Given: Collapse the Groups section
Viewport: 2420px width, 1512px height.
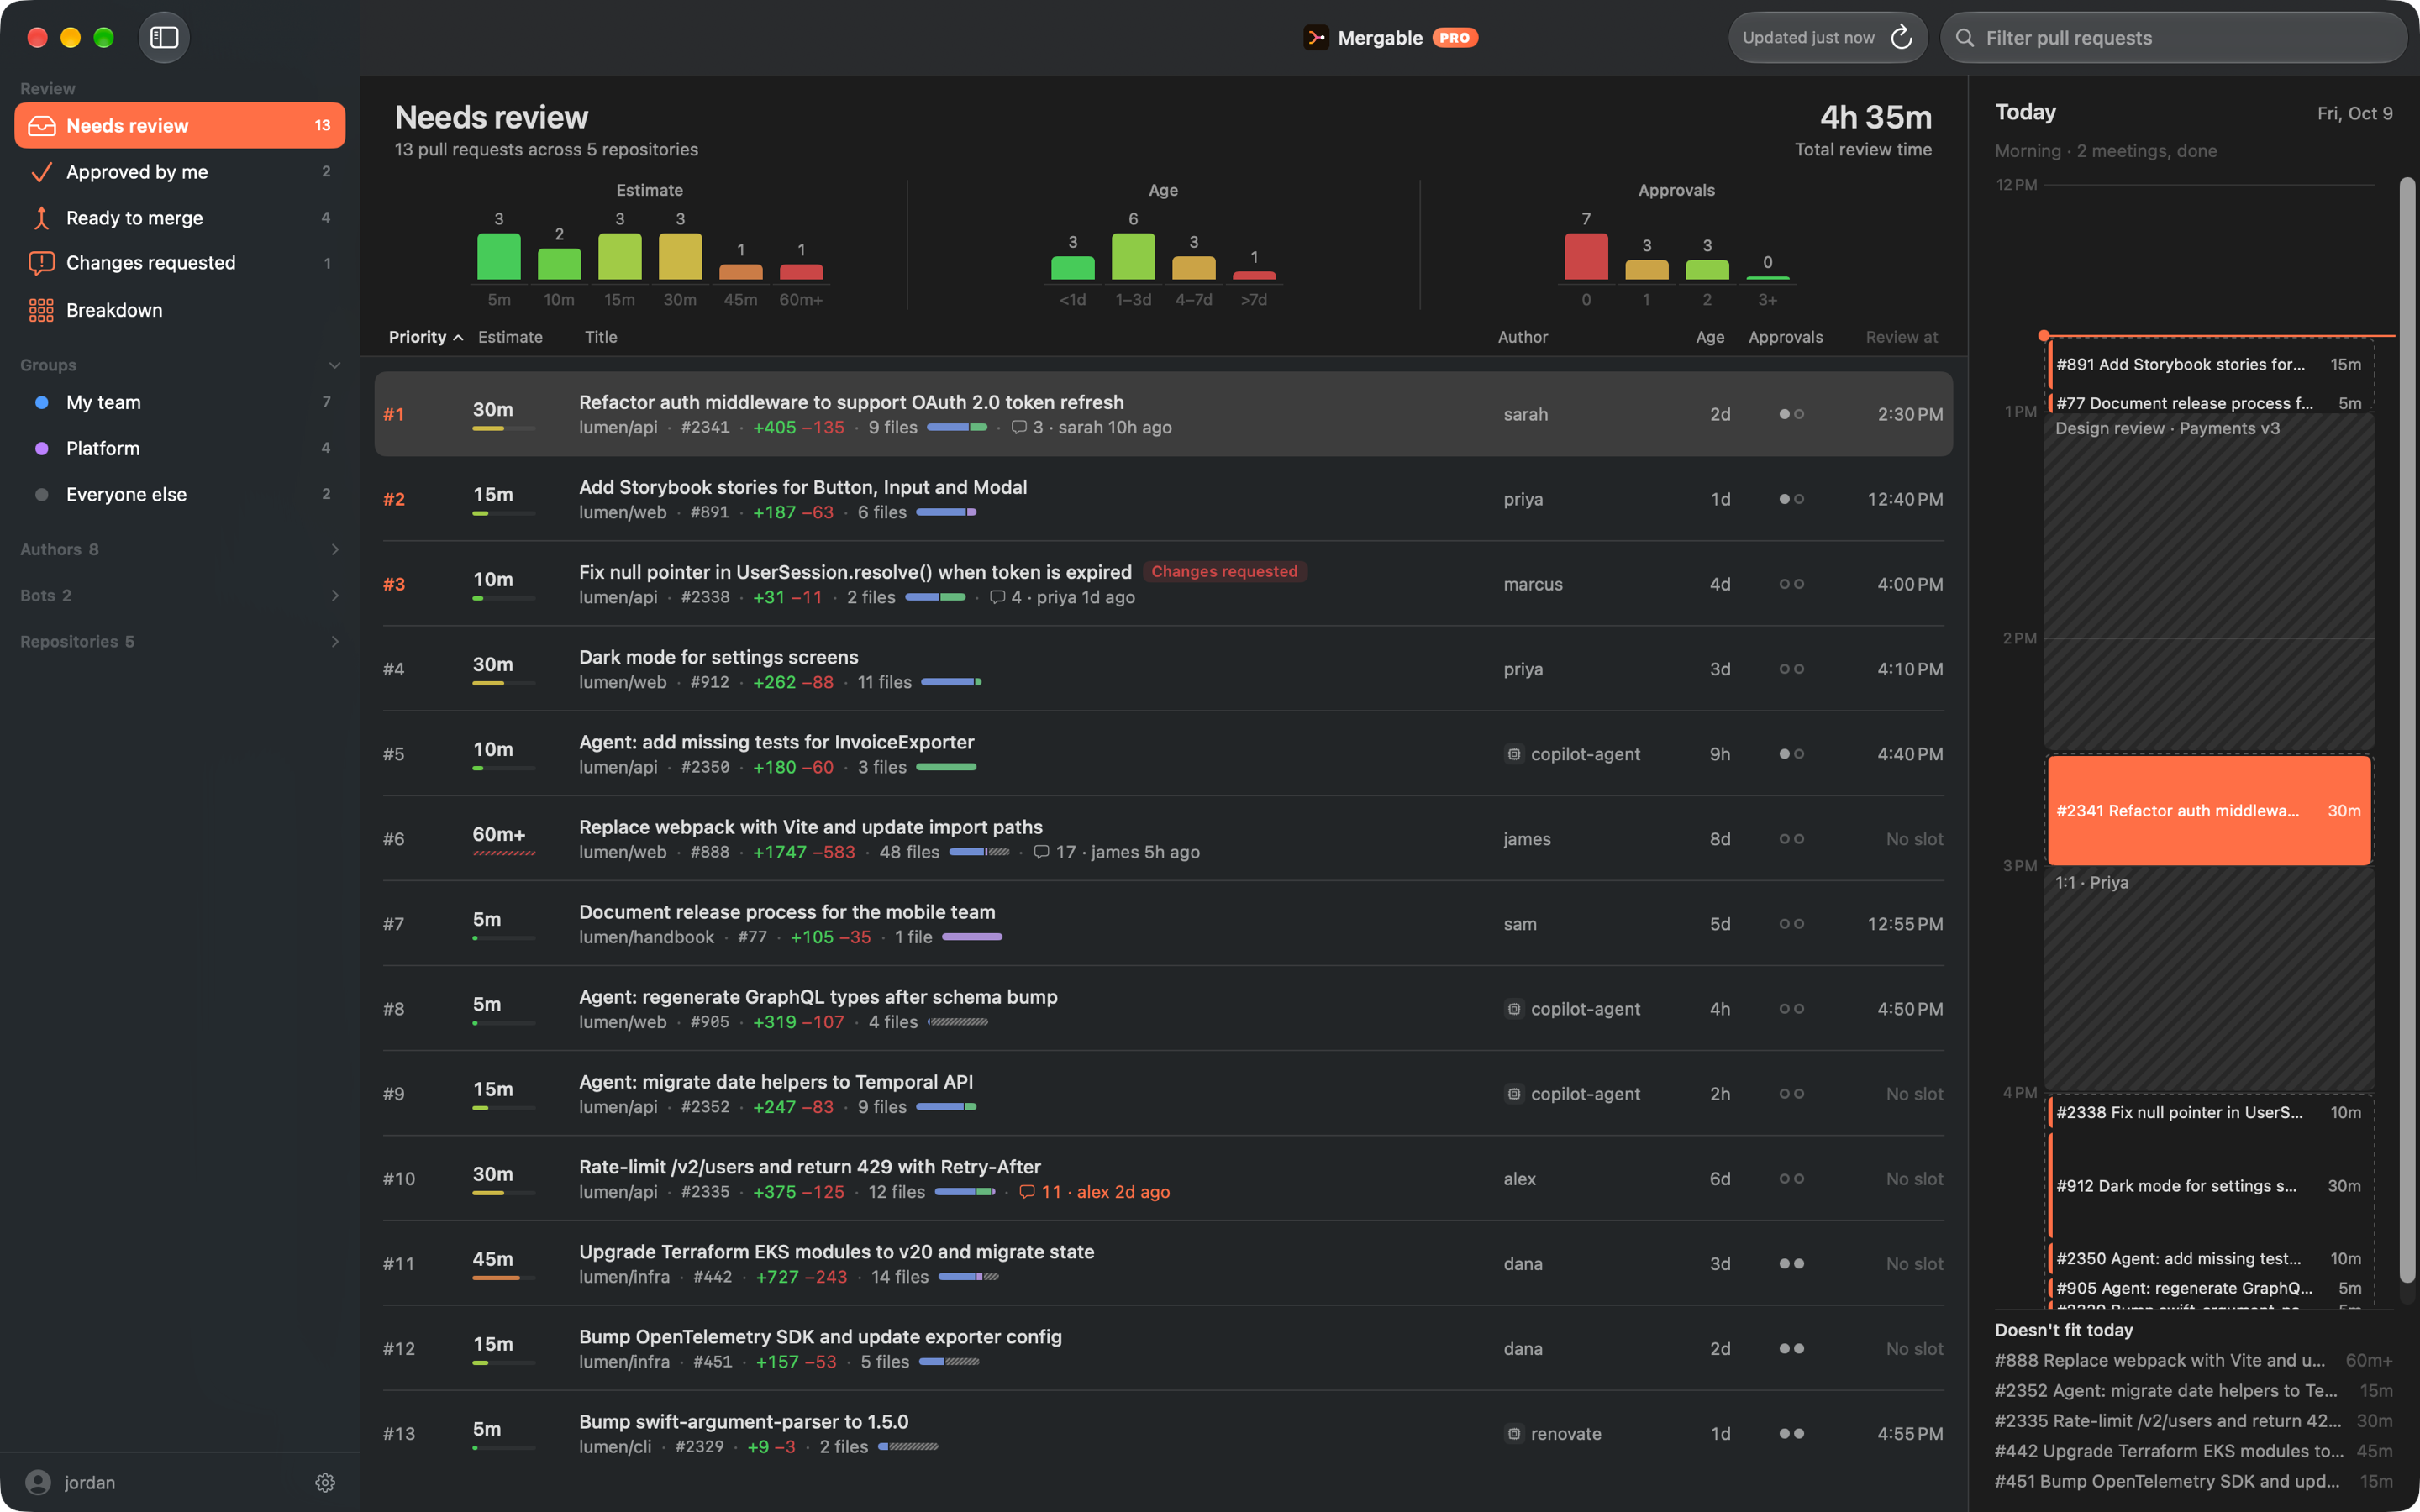Looking at the screenshot, I should (334, 365).
